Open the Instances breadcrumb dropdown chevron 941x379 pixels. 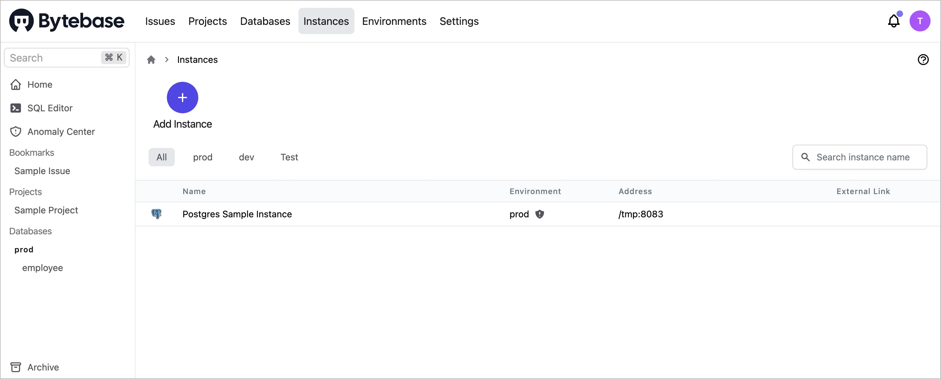[167, 60]
